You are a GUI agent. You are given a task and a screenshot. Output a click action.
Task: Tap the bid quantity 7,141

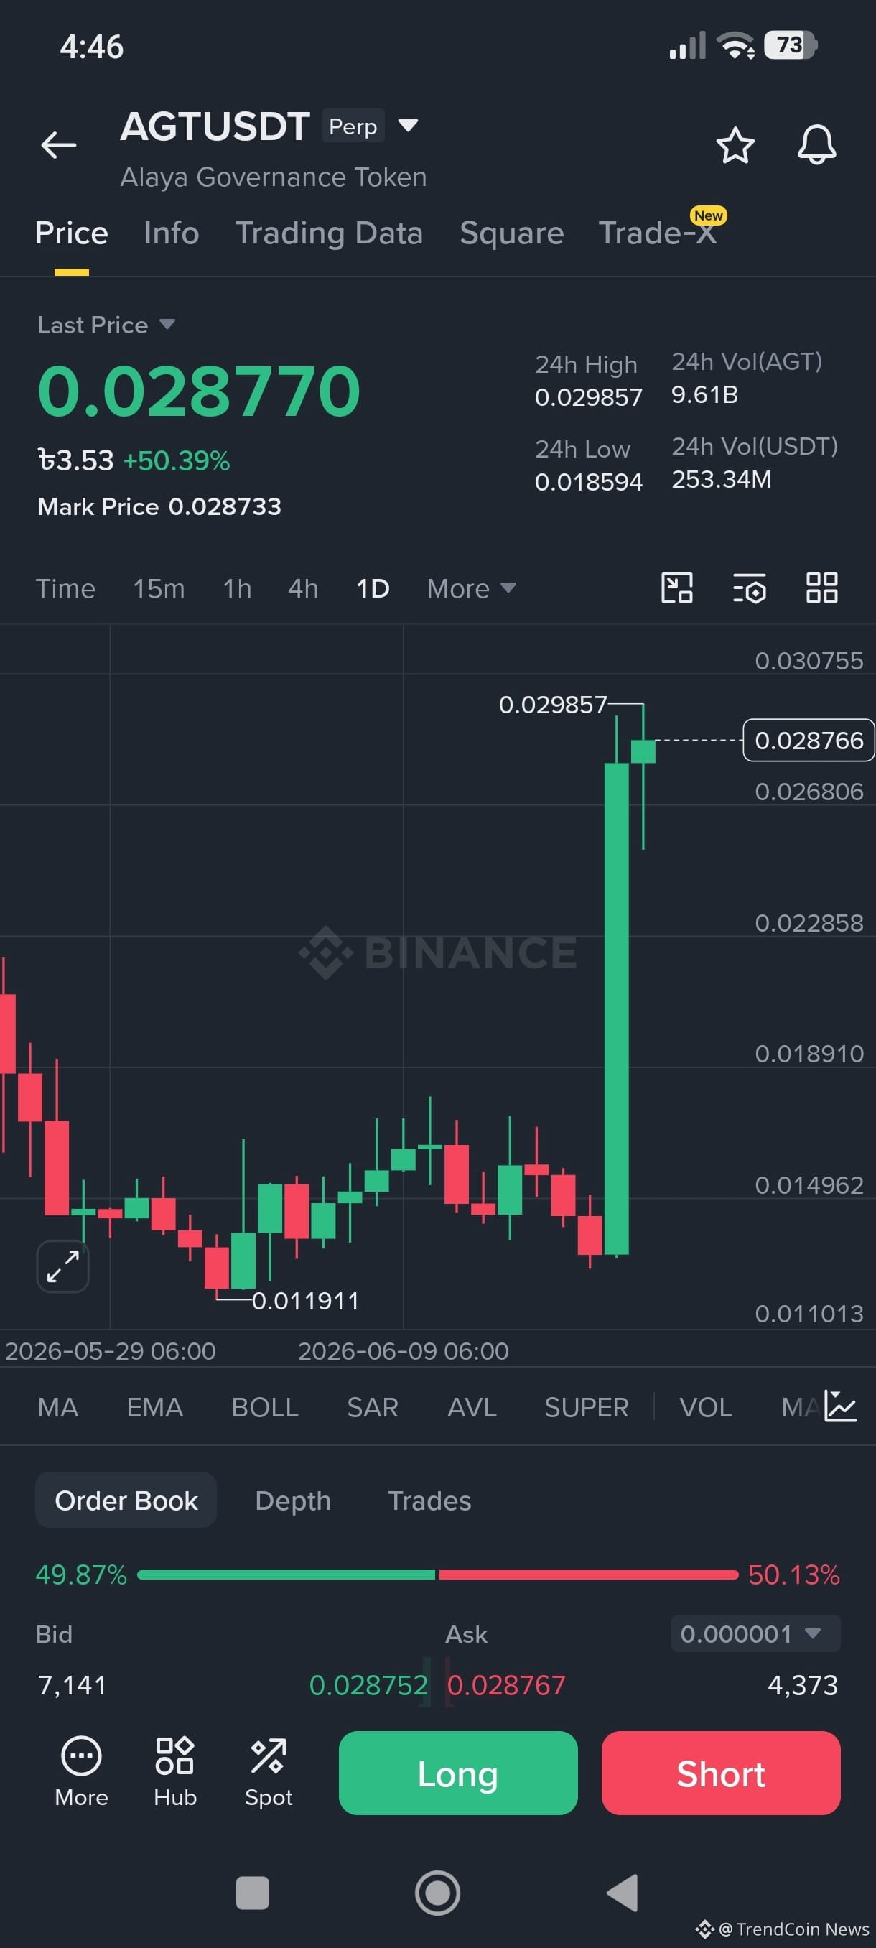[x=73, y=1685]
